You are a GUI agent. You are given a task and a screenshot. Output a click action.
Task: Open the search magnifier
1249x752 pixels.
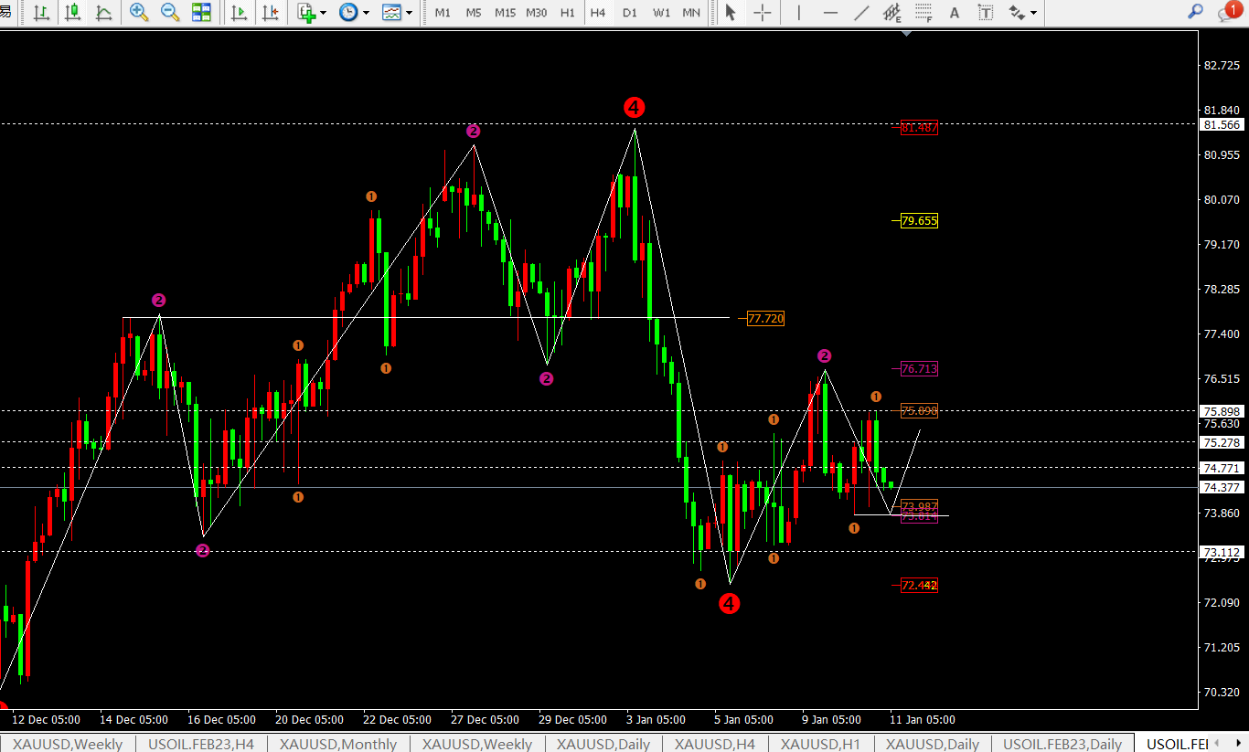(1194, 12)
